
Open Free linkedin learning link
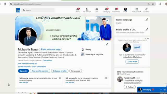27,63
